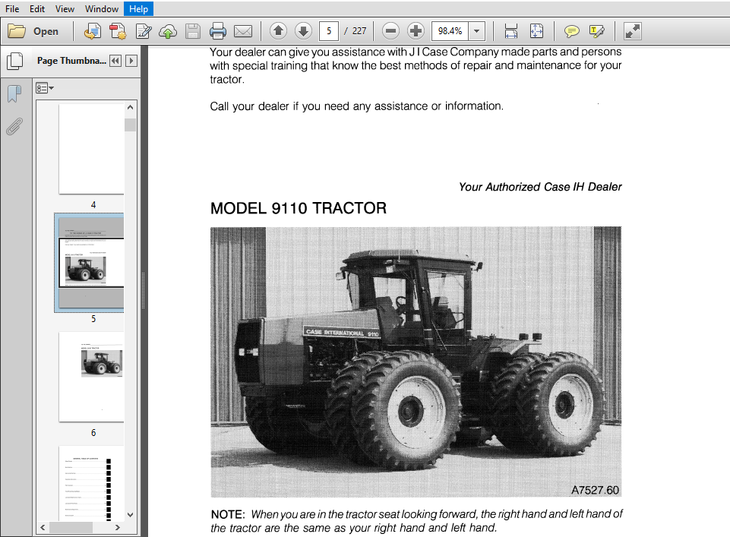This screenshot has height=537, width=730.
Task: Click the total pages 227 text
Action: coord(359,31)
